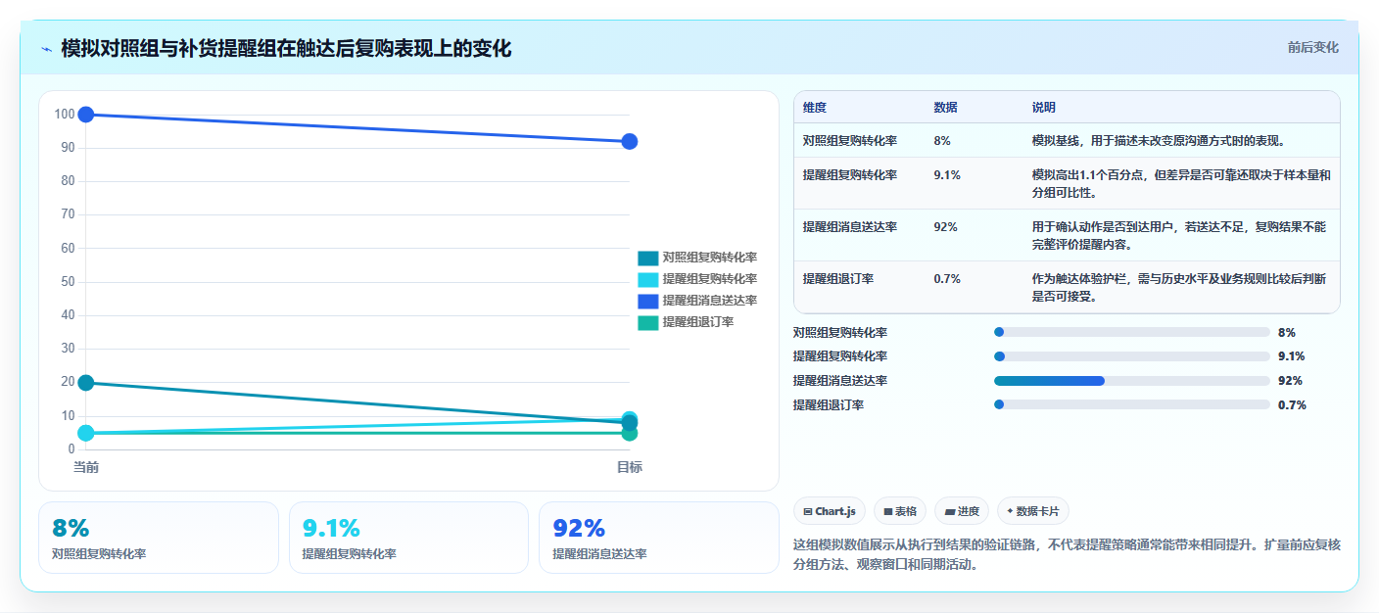Click the 进度 chip

962,511
